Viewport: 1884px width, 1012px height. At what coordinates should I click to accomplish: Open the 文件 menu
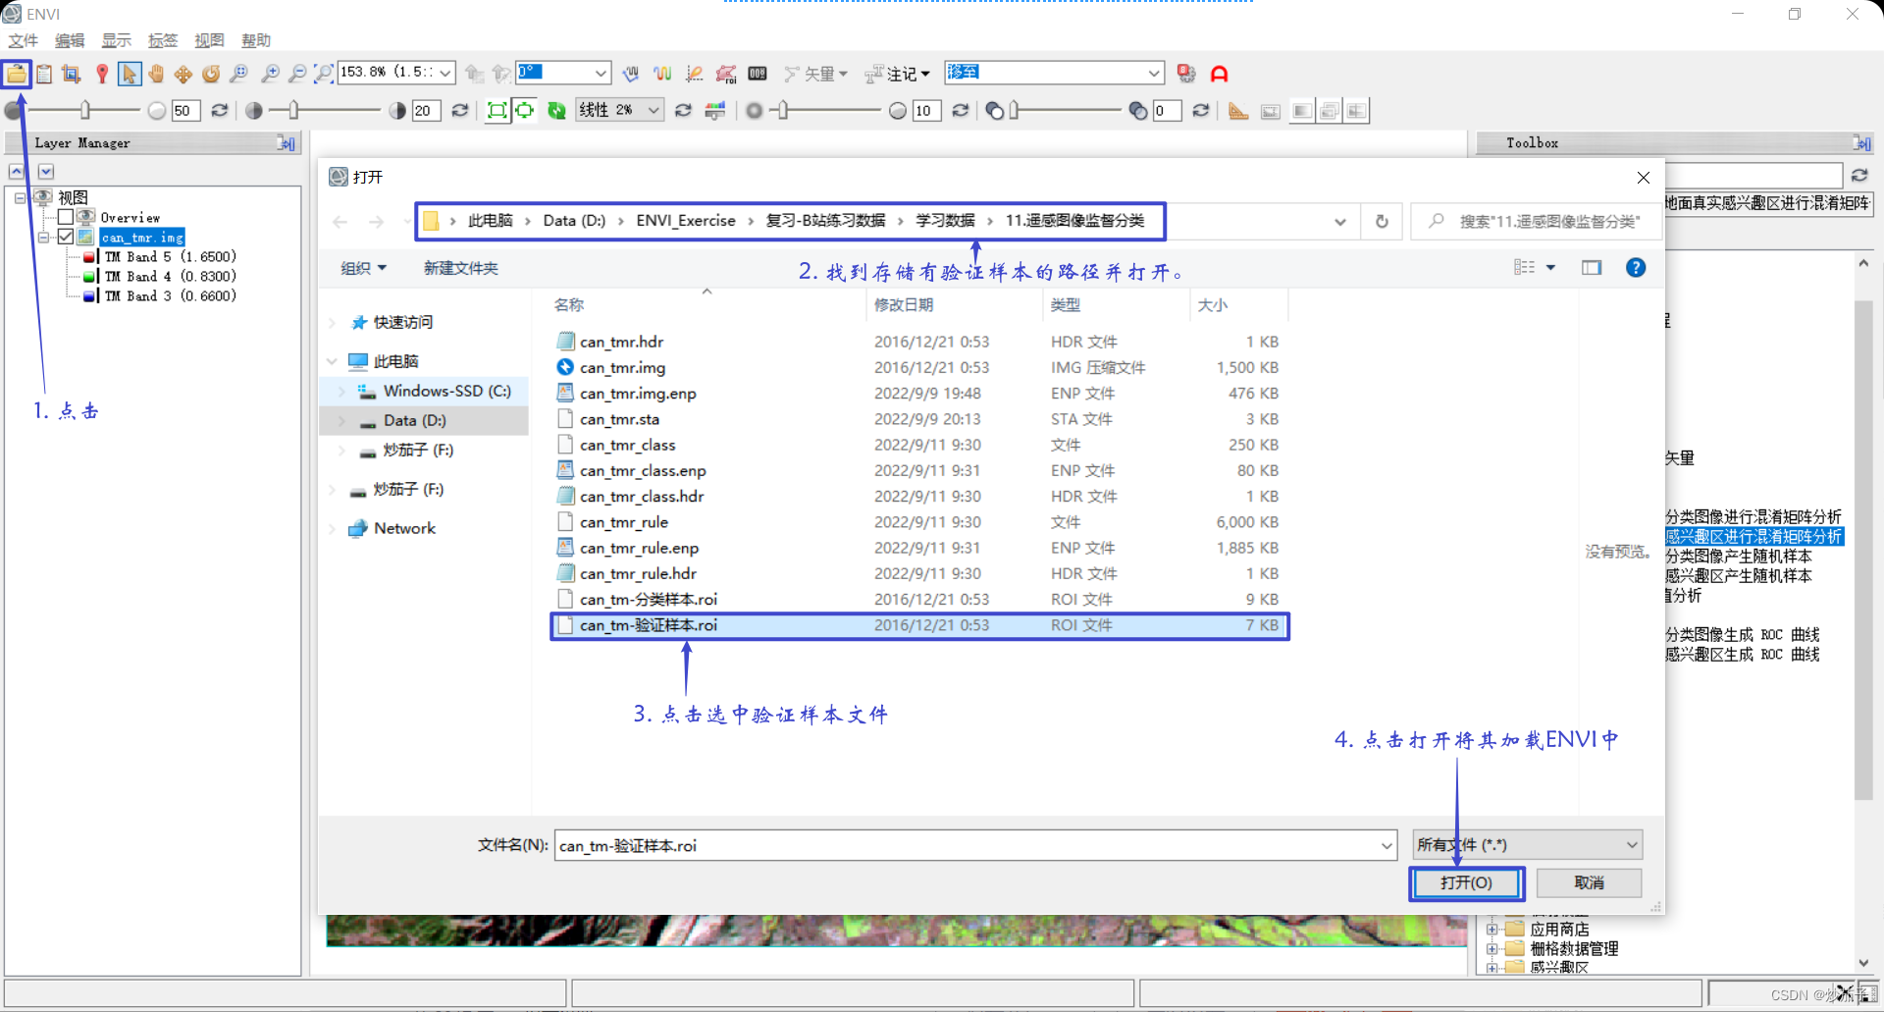coord(24,40)
